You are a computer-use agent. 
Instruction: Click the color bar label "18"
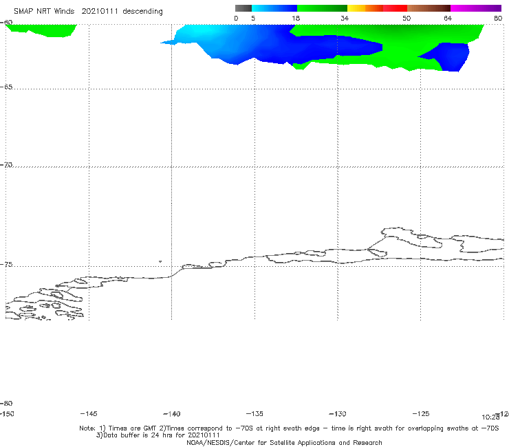[x=296, y=19]
